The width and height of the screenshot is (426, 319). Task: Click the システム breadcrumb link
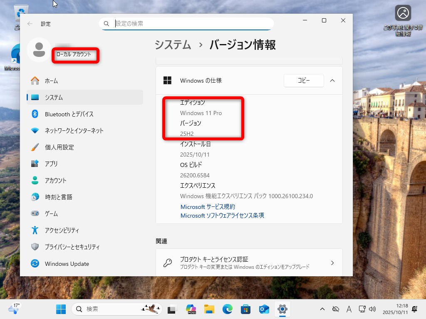point(173,45)
